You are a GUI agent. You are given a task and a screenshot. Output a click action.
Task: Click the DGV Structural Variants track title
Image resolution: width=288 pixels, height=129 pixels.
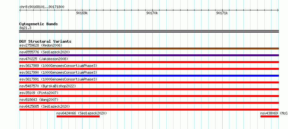(45, 41)
